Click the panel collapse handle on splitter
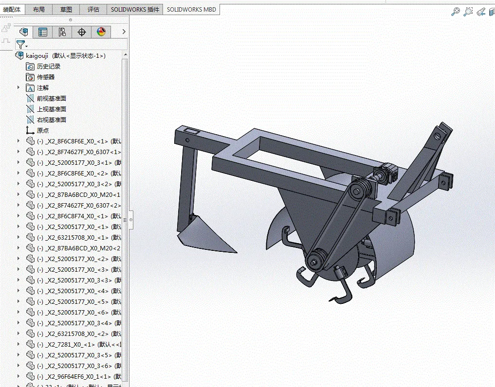This screenshot has width=495, height=387. [x=131, y=220]
